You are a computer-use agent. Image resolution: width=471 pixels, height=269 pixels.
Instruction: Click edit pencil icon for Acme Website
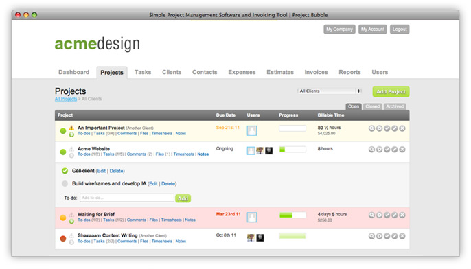[394, 150]
